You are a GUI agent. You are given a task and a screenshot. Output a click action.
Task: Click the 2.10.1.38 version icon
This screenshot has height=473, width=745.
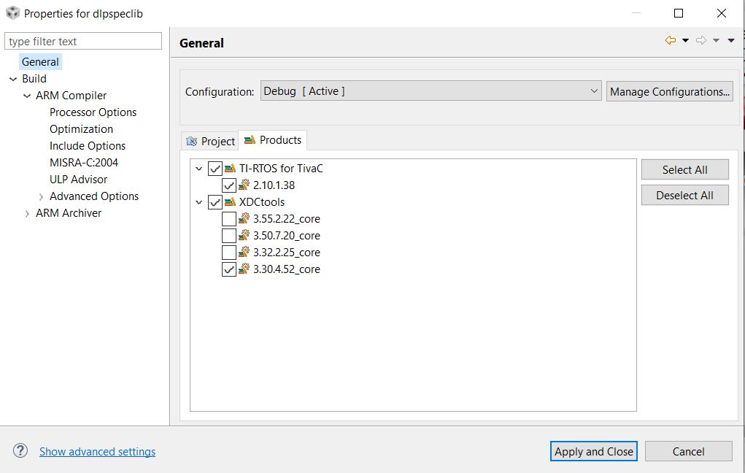[244, 185]
